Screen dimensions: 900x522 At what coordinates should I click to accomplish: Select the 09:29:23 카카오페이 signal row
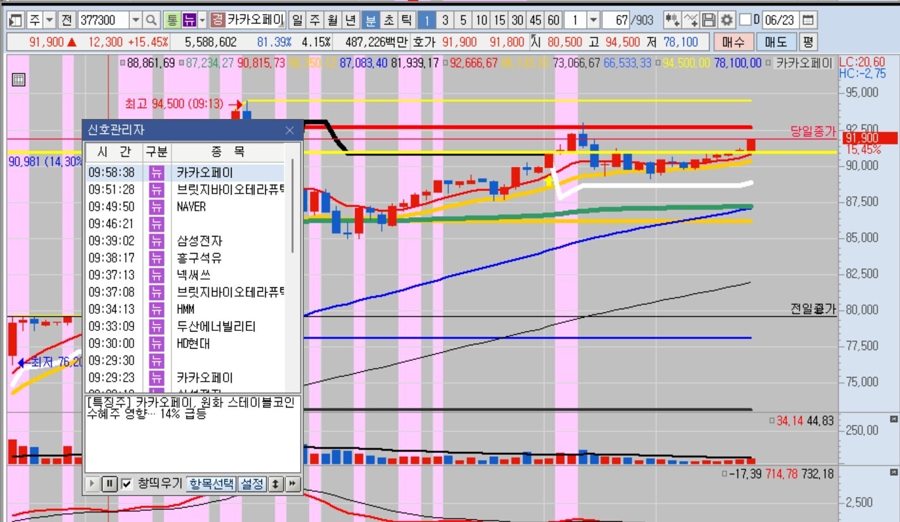pyautogui.click(x=186, y=378)
